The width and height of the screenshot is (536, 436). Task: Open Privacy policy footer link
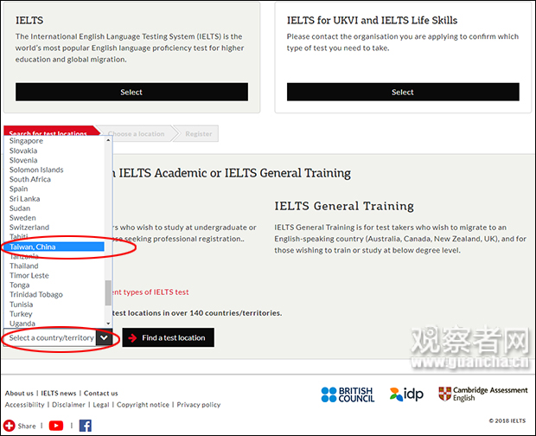tap(199, 405)
